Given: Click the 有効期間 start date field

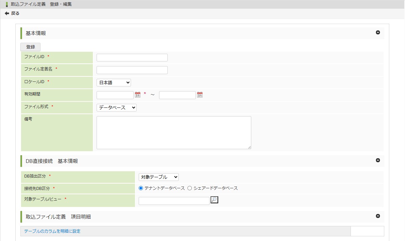Looking at the screenshot, I should 115,95.
